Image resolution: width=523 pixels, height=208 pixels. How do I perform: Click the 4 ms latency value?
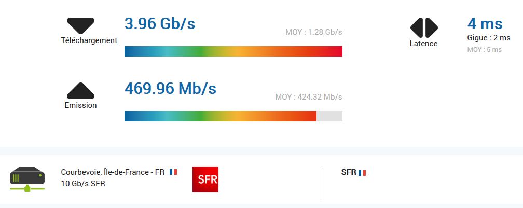485,24
